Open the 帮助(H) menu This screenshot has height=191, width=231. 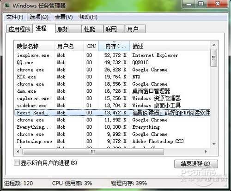[x=88, y=17]
